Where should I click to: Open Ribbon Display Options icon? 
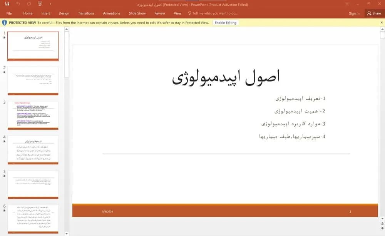(347, 4)
